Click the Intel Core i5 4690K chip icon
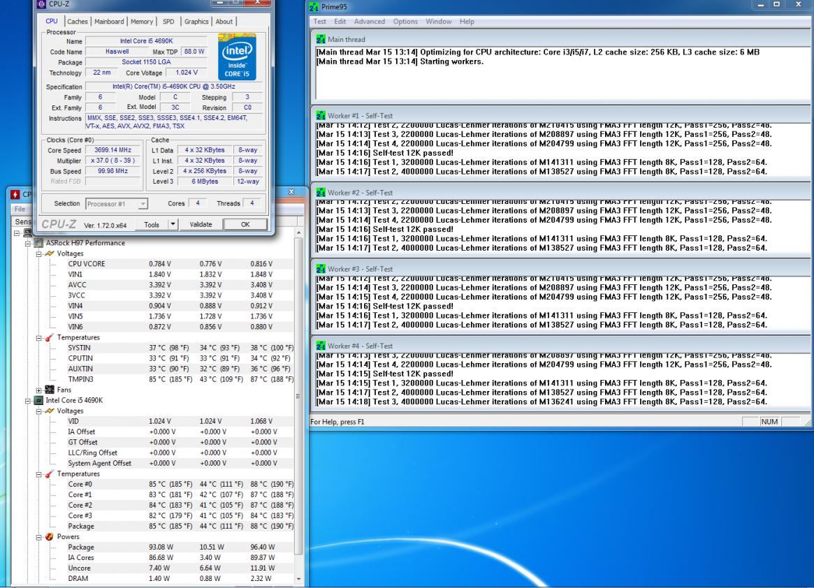 pyautogui.click(x=38, y=401)
